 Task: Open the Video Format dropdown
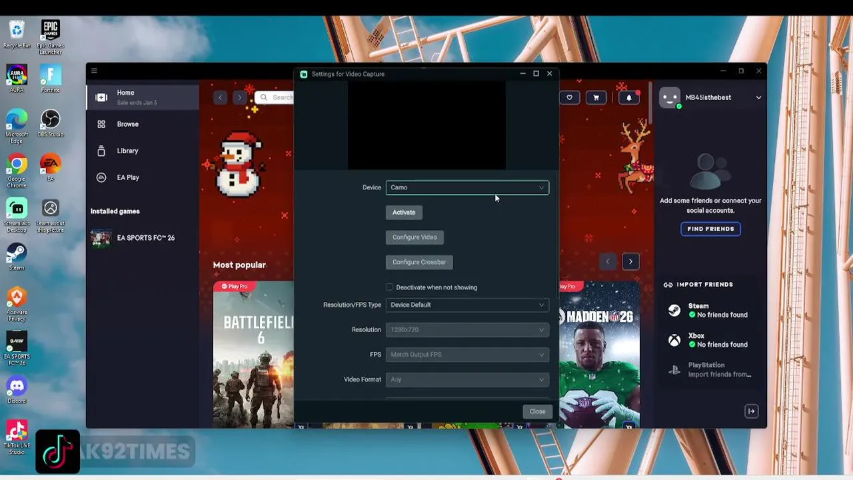coord(467,379)
